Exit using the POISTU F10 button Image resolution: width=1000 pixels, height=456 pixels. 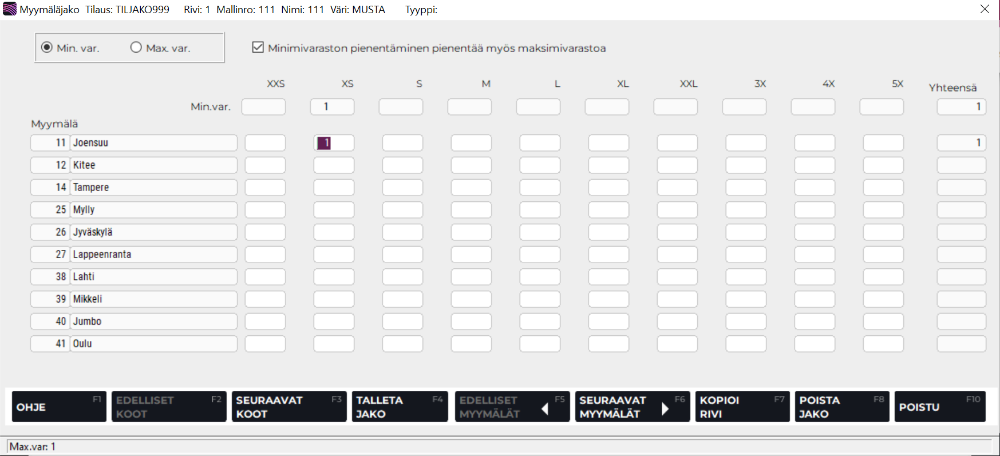click(x=939, y=407)
